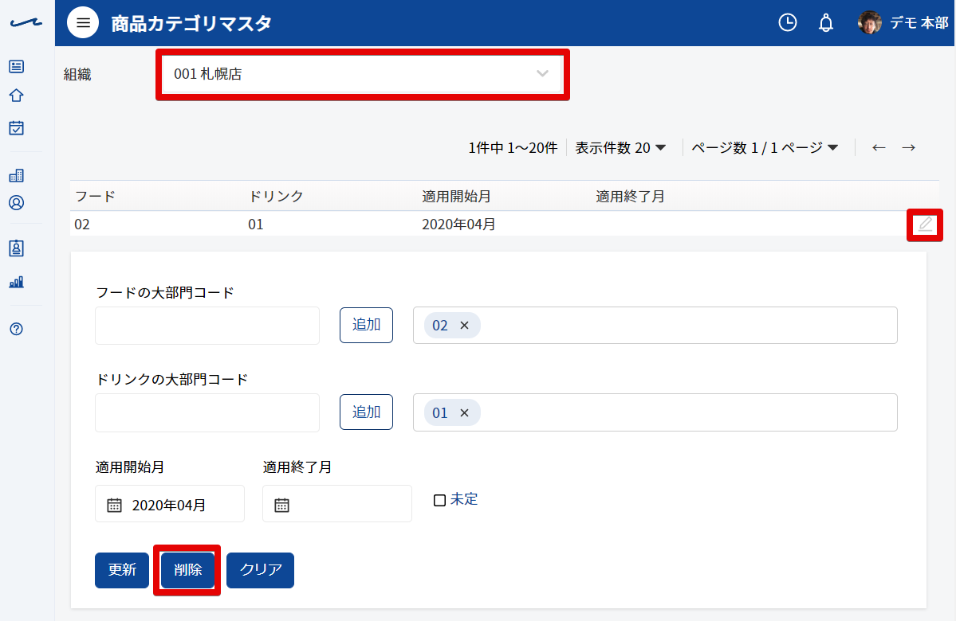Click the pencil edit icon on row 02
The height and width of the screenshot is (621, 956).
(925, 225)
